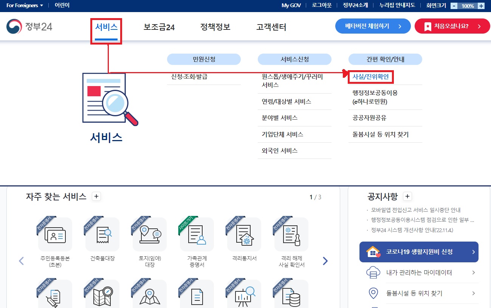Open the 건축물대장 service icon
Viewport: 491px width, 308px height.
101,233
